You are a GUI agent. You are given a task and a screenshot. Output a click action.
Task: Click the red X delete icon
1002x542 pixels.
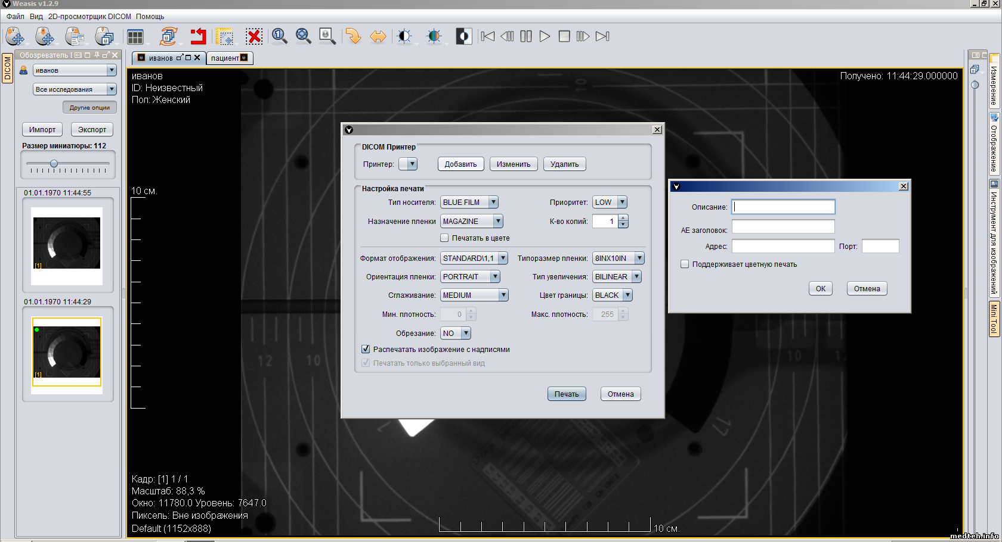pyautogui.click(x=254, y=37)
